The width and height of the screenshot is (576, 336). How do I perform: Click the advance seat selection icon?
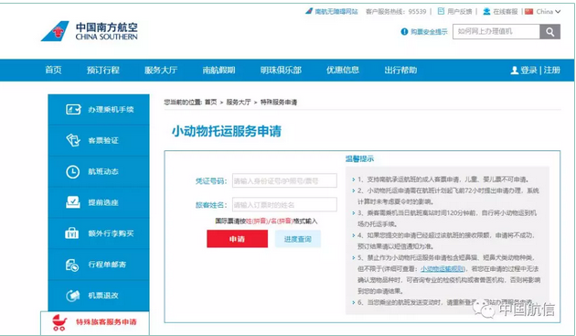(x=73, y=202)
